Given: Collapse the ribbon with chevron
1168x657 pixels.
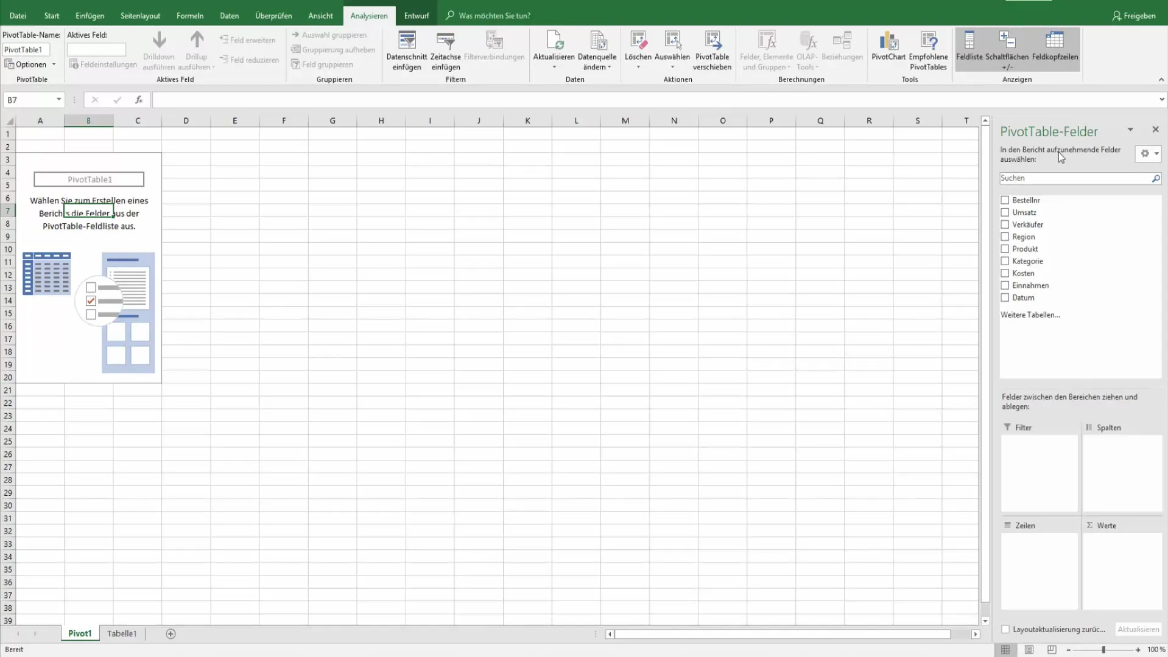Looking at the screenshot, I should (x=1161, y=80).
